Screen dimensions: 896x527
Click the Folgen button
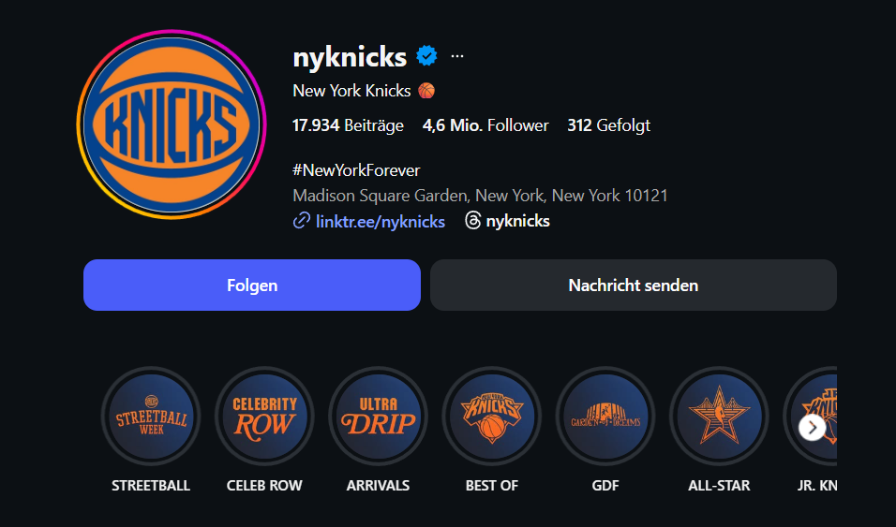251,285
